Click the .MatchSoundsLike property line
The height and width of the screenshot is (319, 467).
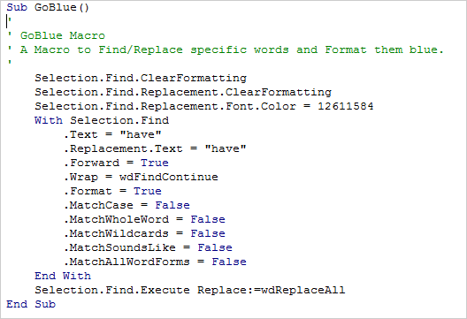point(148,247)
